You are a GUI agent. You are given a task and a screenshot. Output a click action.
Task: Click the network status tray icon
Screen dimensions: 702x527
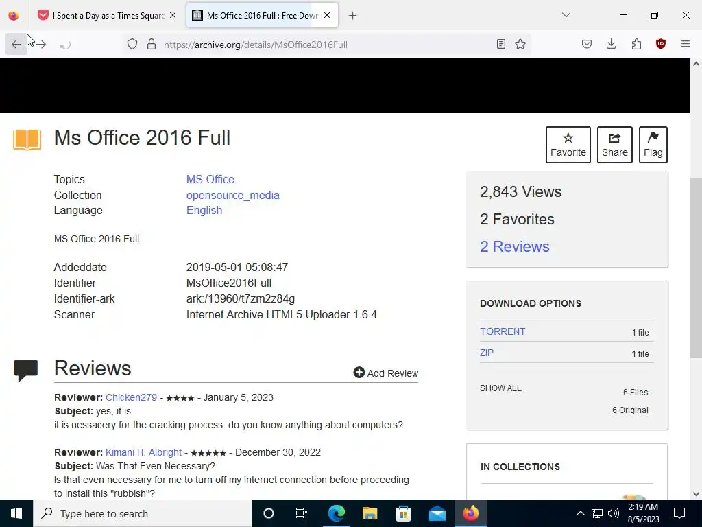point(597,513)
